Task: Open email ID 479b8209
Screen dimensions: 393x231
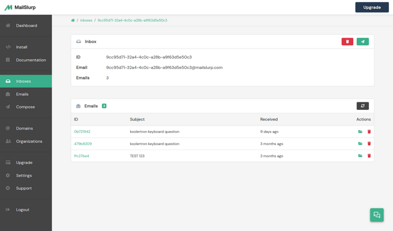Action: [83, 144]
